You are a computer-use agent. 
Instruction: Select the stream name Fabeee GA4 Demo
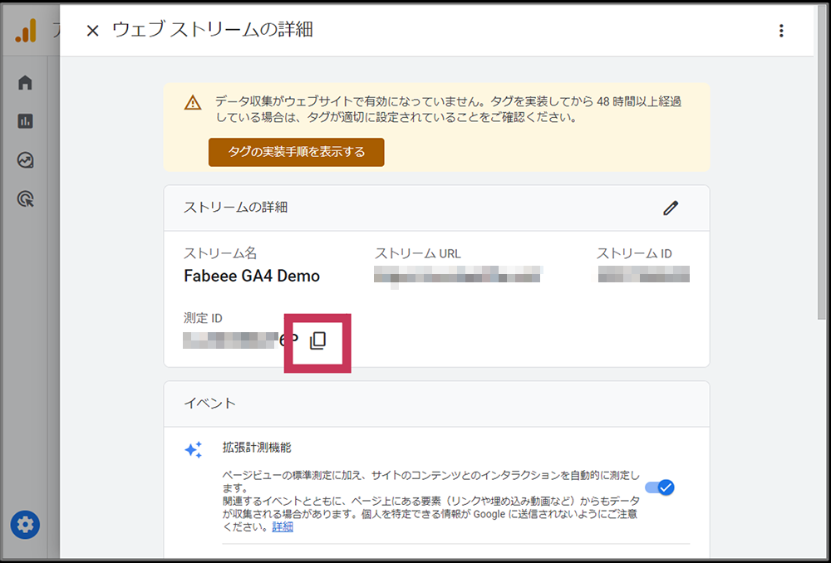coord(252,276)
